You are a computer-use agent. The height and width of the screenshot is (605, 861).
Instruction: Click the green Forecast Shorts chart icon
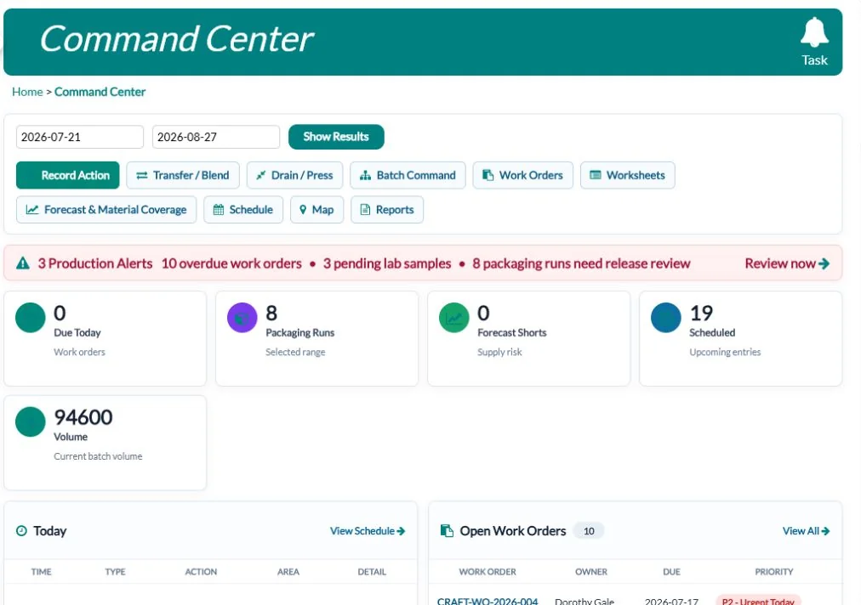pos(454,318)
